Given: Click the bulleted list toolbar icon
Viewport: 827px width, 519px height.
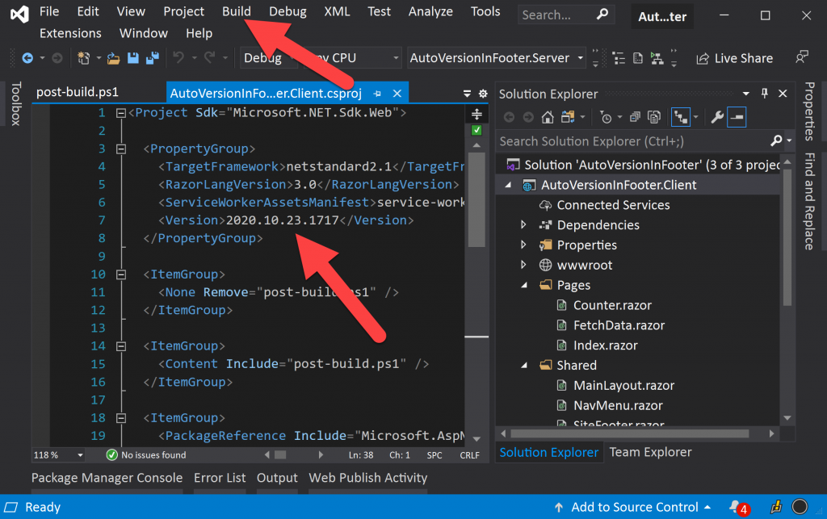Looking at the screenshot, I should coord(619,58).
